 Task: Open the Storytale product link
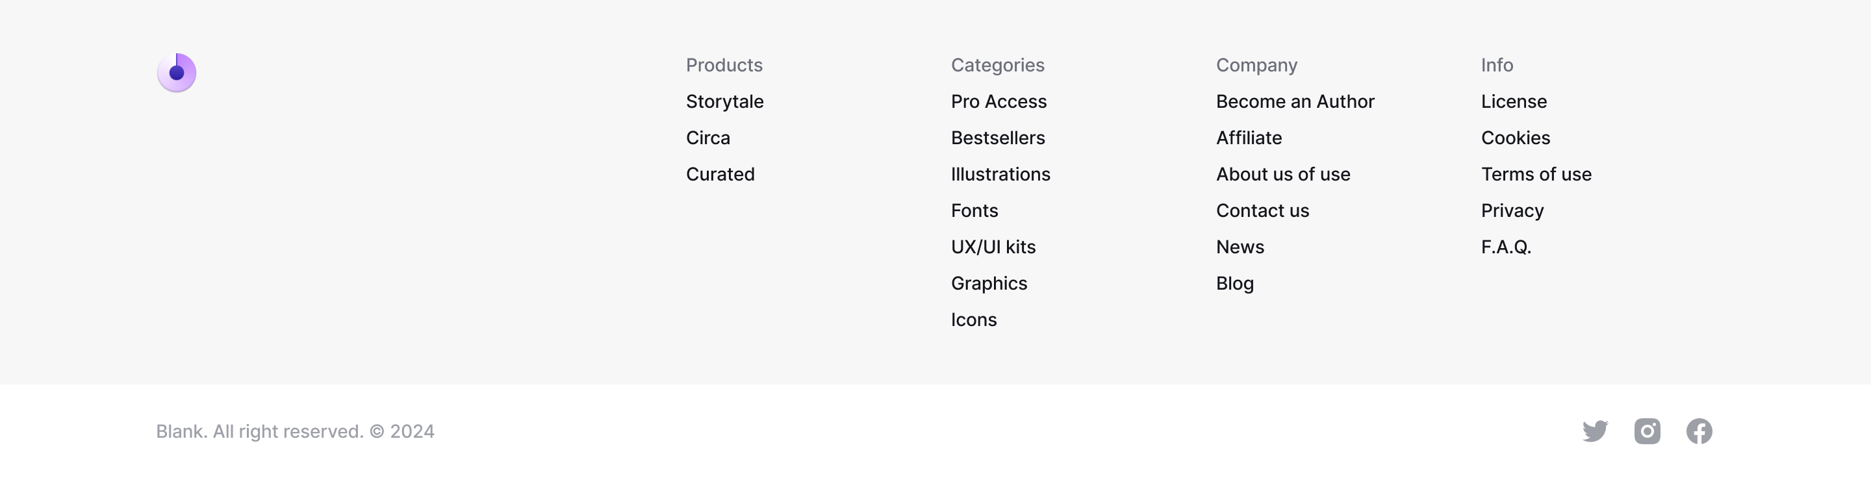click(724, 102)
